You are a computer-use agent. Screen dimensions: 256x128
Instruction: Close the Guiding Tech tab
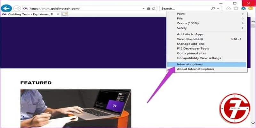58,14
